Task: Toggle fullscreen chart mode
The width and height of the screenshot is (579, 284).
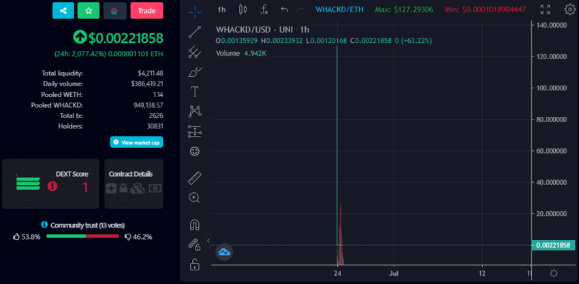Action: pos(545,10)
